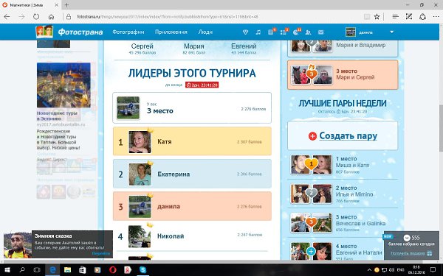Click the Получить подарок link
The image size is (443, 276).
(x=408, y=253)
